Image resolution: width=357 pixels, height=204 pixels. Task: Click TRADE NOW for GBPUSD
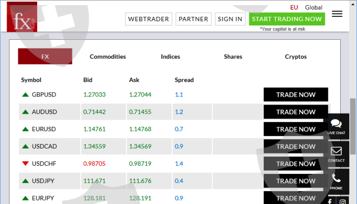[x=296, y=94]
